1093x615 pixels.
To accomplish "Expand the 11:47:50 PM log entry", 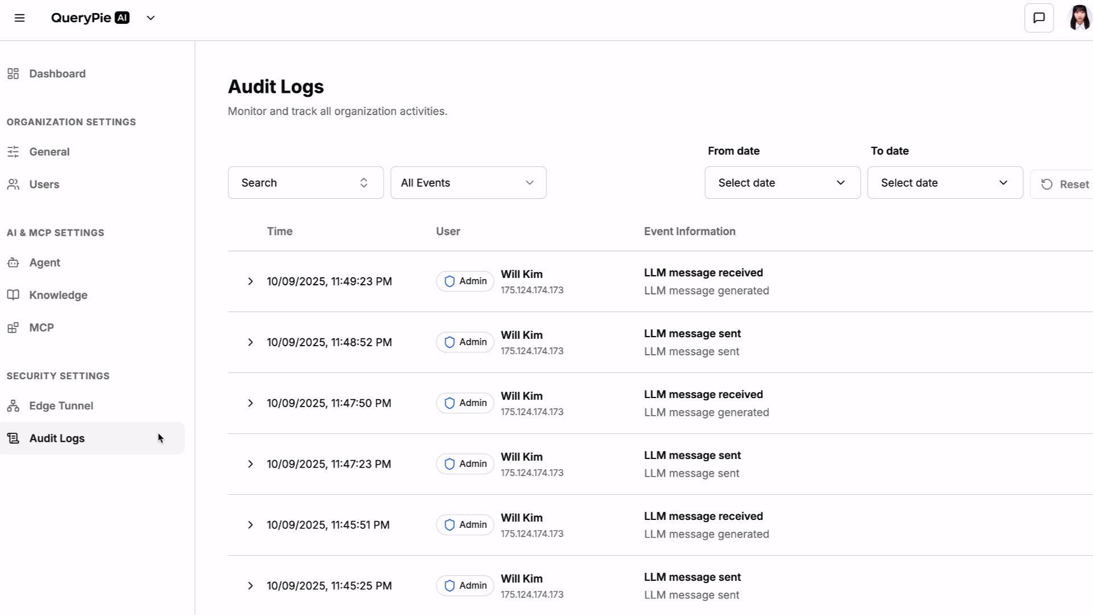I will tap(250, 403).
